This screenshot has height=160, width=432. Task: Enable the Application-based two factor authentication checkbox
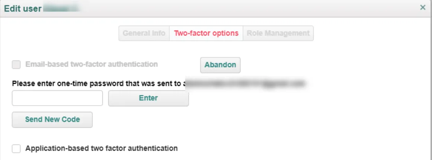pyautogui.click(x=16, y=149)
